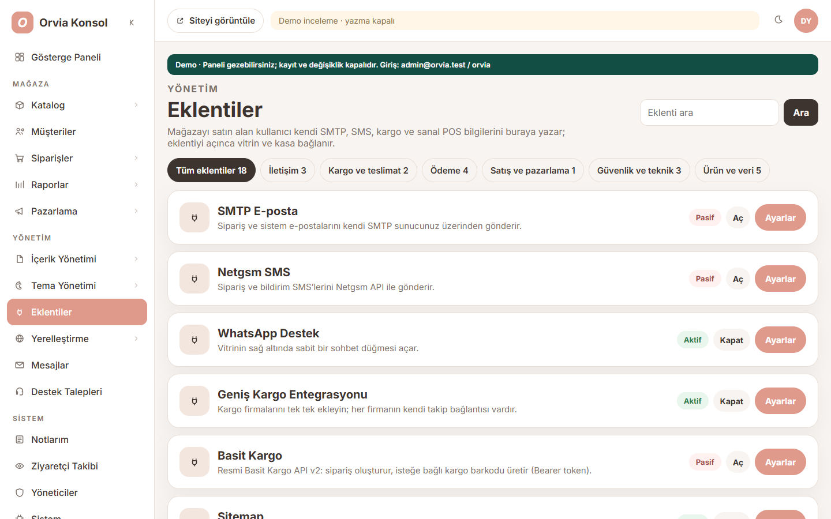Disable WhatsApp Destek with Kapat
Screen dimensions: 831x519
(732, 340)
